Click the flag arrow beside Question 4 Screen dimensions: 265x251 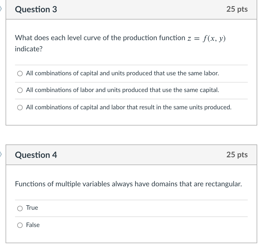coord(1,154)
